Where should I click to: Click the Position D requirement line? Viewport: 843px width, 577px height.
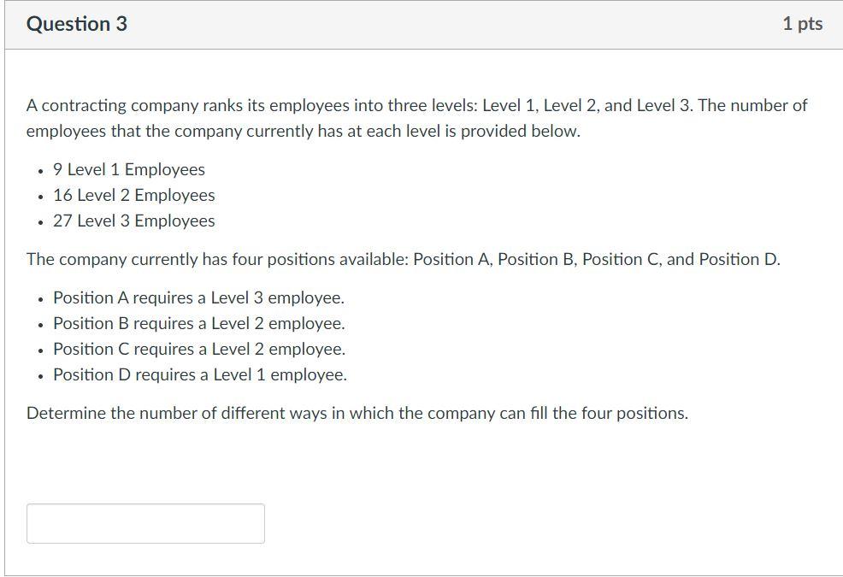pyautogui.click(x=199, y=374)
